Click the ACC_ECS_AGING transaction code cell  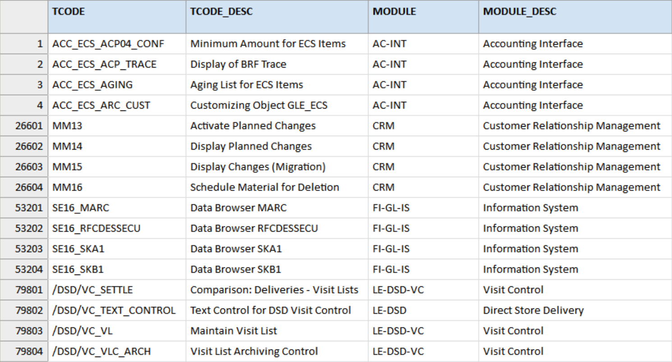pos(116,85)
